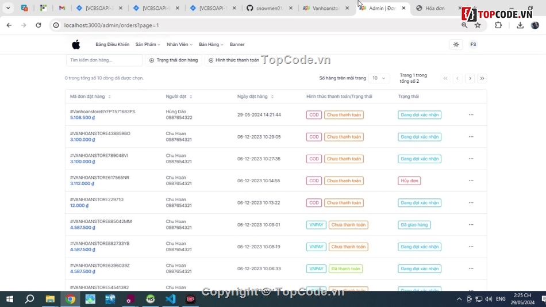
Task: Click the ENG language indicator in taskbar
Action: (501, 299)
